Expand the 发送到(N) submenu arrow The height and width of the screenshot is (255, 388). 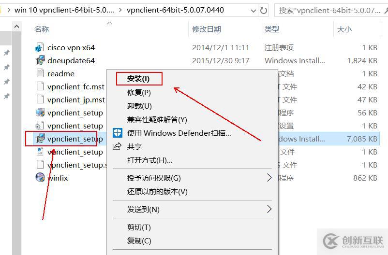(269, 209)
